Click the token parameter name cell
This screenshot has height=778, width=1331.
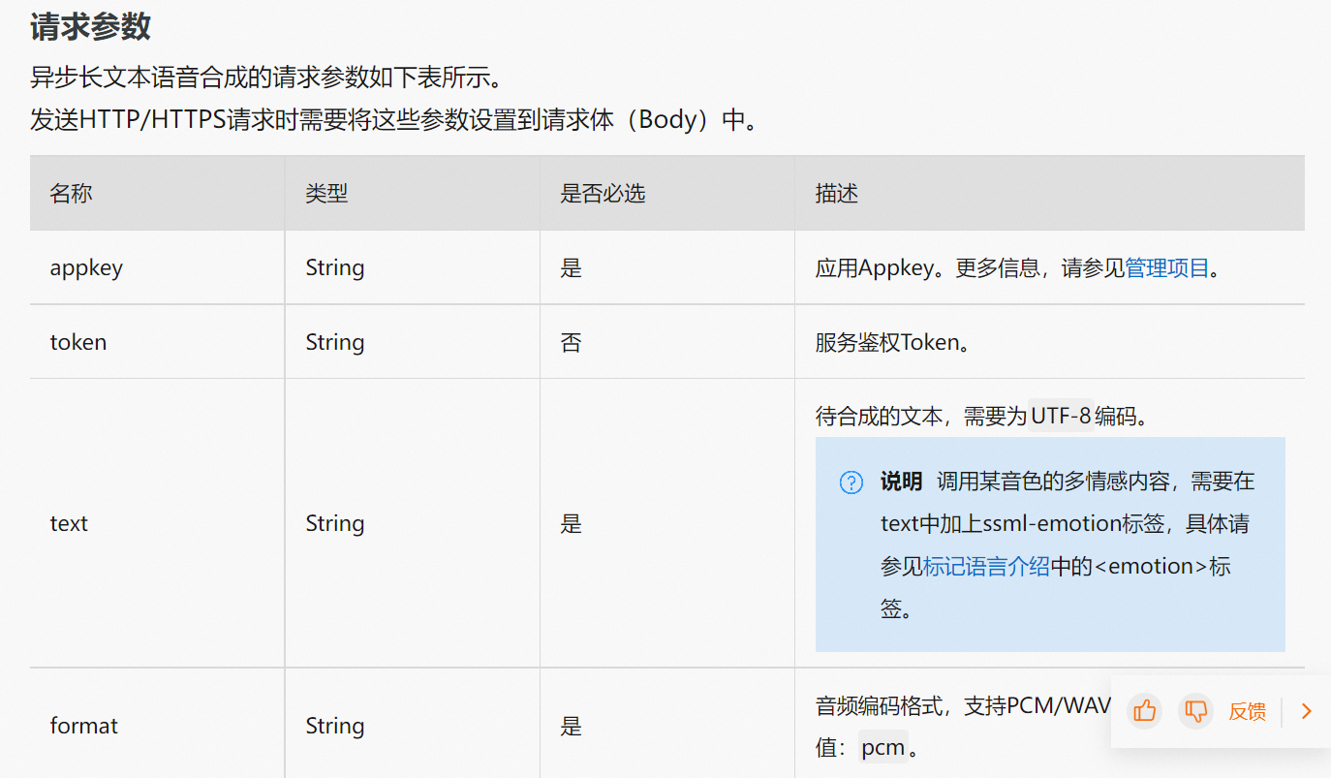pos(157,342)
